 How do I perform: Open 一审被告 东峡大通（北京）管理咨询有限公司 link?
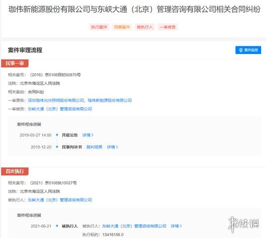click(x=60, y=109)
